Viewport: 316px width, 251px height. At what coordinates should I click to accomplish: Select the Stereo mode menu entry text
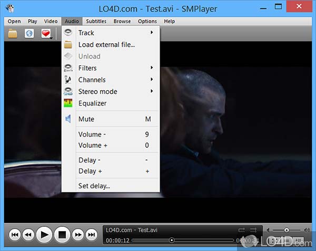[x=98, y=92]
